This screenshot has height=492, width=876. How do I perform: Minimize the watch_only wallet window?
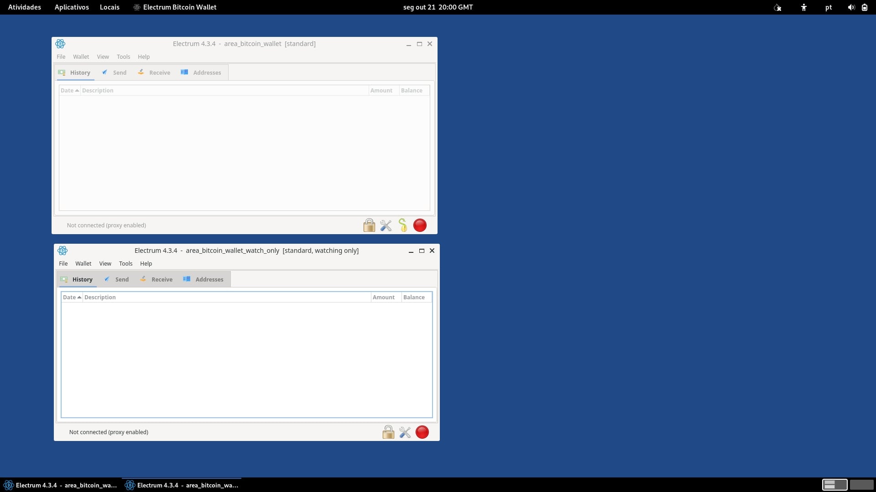click(411, 251)
